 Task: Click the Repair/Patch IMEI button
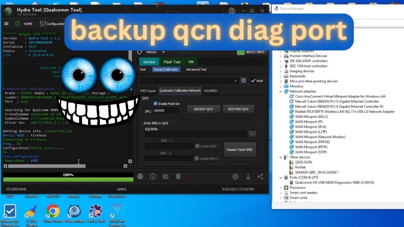tap(240, 149)
